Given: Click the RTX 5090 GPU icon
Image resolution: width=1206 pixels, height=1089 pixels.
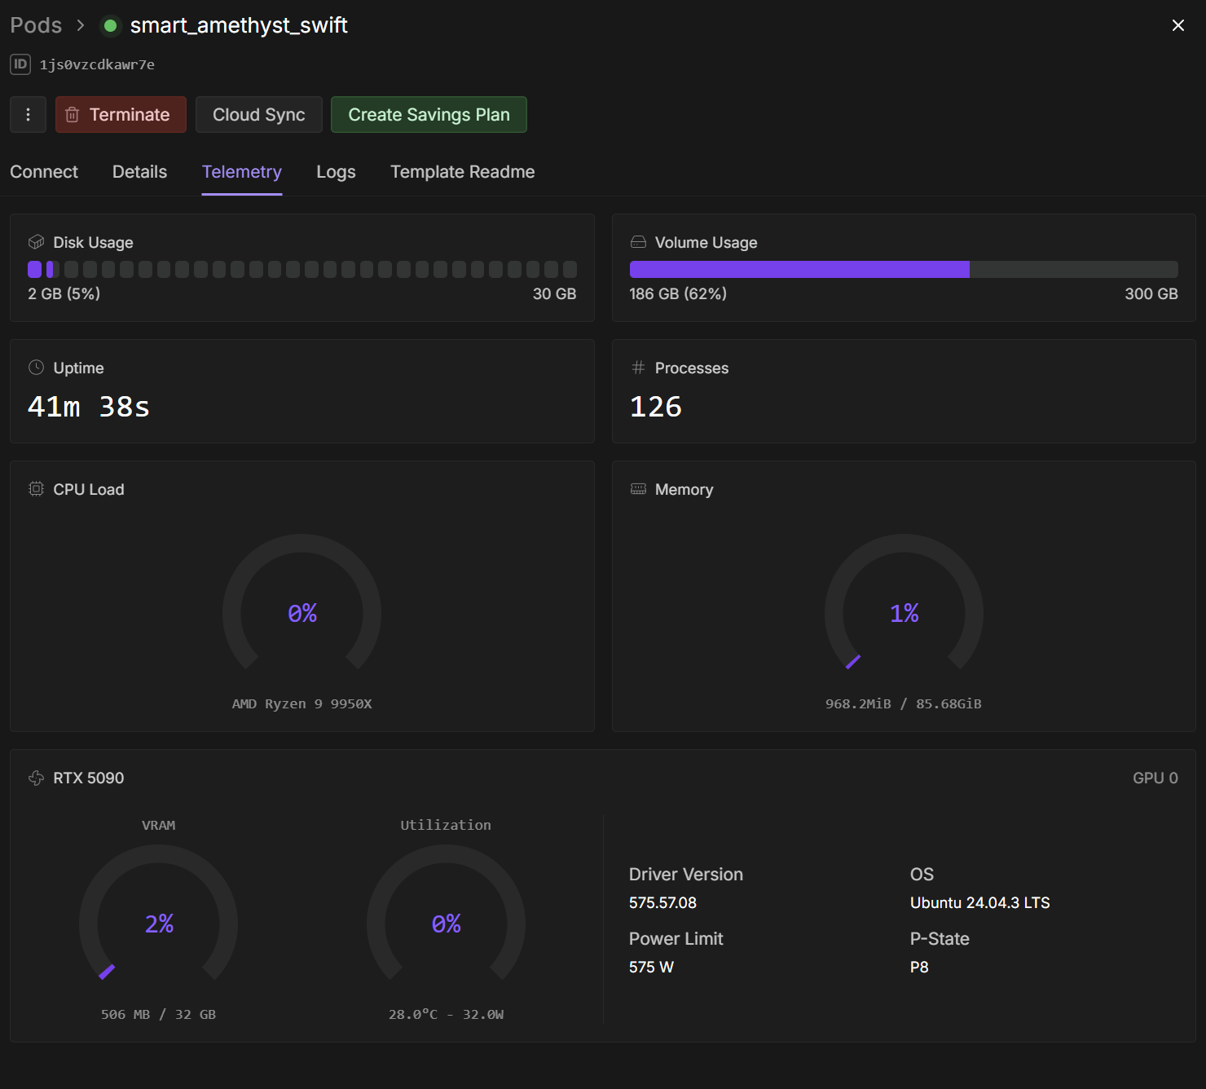Looking at the screenshot, I should (36, 778).
